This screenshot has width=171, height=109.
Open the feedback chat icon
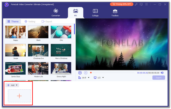click(141, 4)
